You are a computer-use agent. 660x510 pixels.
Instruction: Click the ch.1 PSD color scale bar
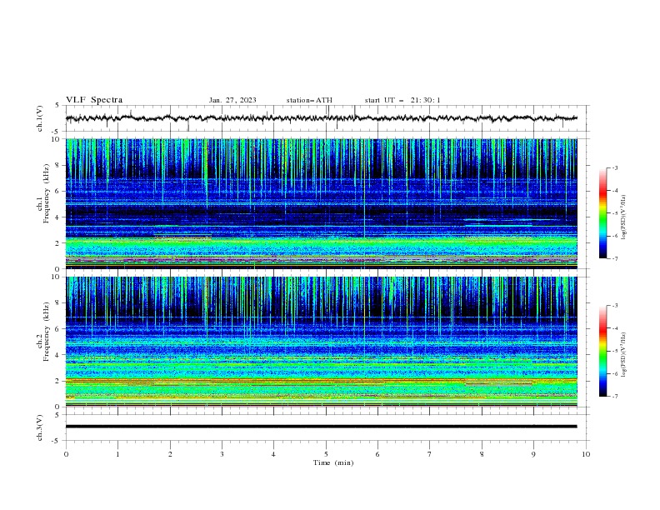point(602,213)
